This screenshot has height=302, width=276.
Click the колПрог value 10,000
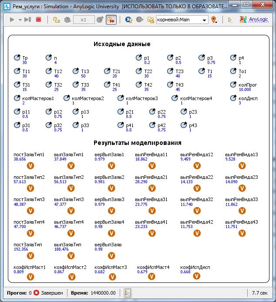(245, 90)
